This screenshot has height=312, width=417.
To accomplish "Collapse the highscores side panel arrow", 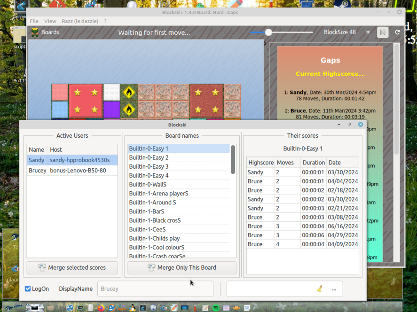I will 265,44.
